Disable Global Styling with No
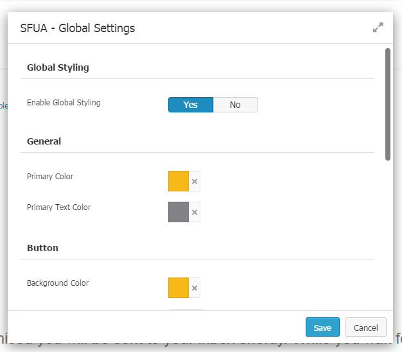402x352 pixels. (x=235, y=105)
